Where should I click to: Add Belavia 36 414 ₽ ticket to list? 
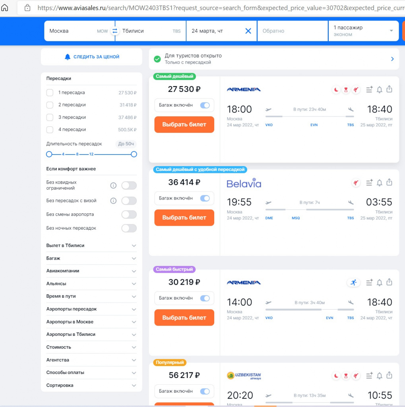coord(369,182)
